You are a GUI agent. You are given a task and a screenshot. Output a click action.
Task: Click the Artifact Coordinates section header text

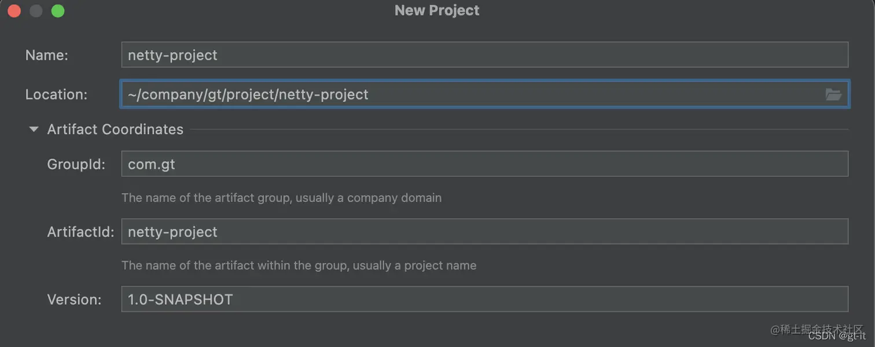coord(115,130)
